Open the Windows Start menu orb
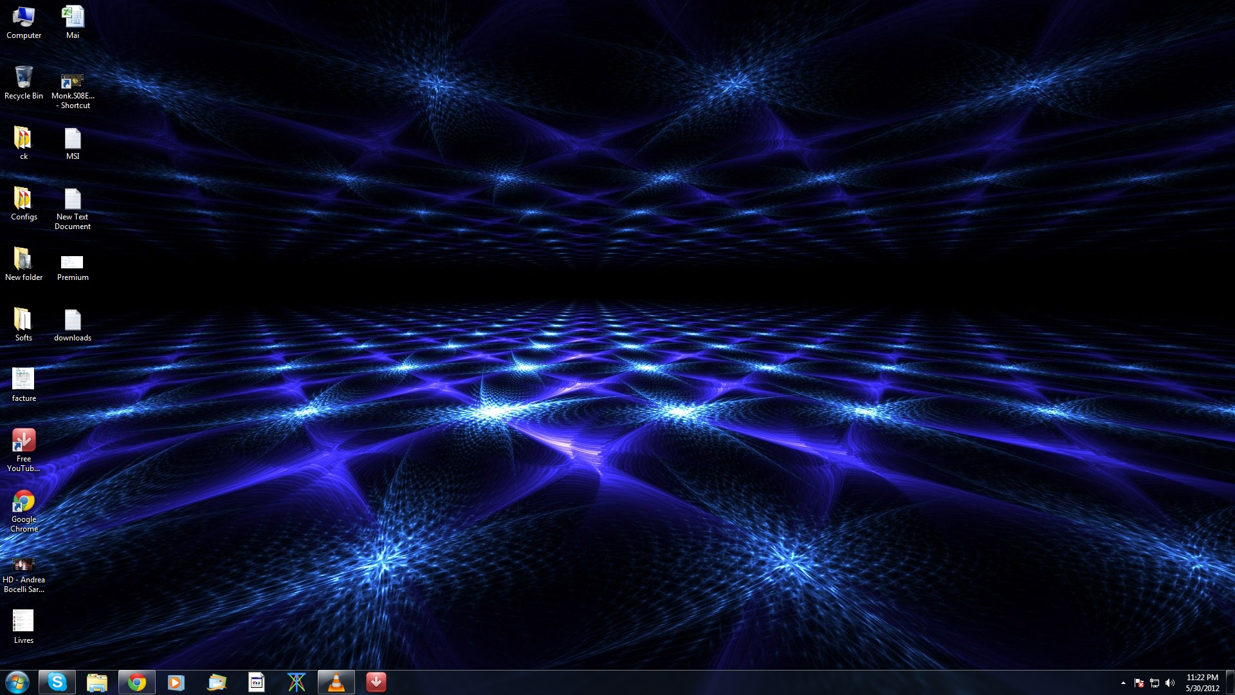This screenshot has width=1235, height=695. tap(17, 682)
